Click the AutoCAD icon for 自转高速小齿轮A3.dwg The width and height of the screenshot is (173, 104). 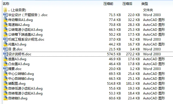pos(5,93)
